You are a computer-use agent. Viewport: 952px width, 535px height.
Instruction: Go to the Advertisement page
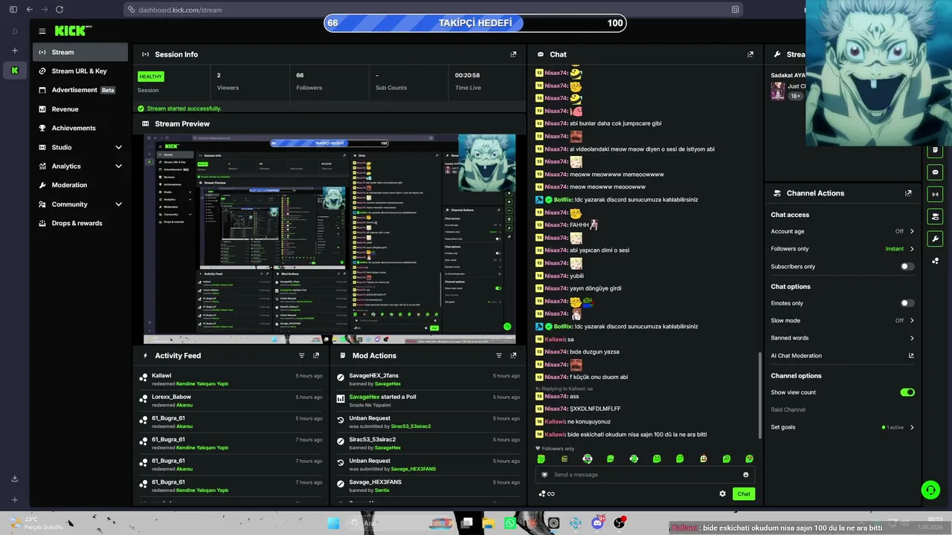(x=81, y=90)
